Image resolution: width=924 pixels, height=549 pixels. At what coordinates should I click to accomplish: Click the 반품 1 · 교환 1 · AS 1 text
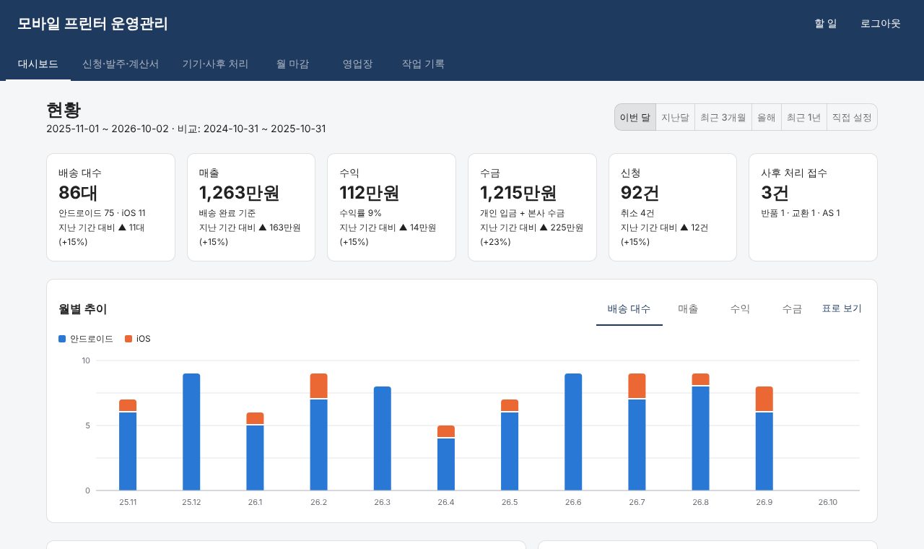point(801,213)
